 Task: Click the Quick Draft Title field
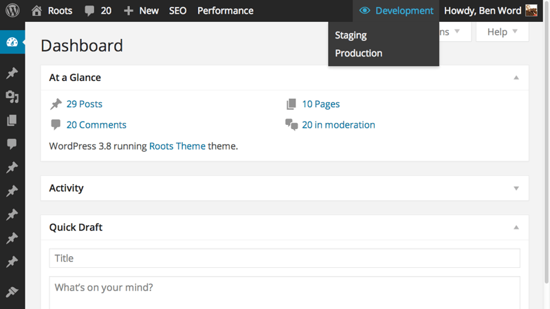(x=285, y=258)
